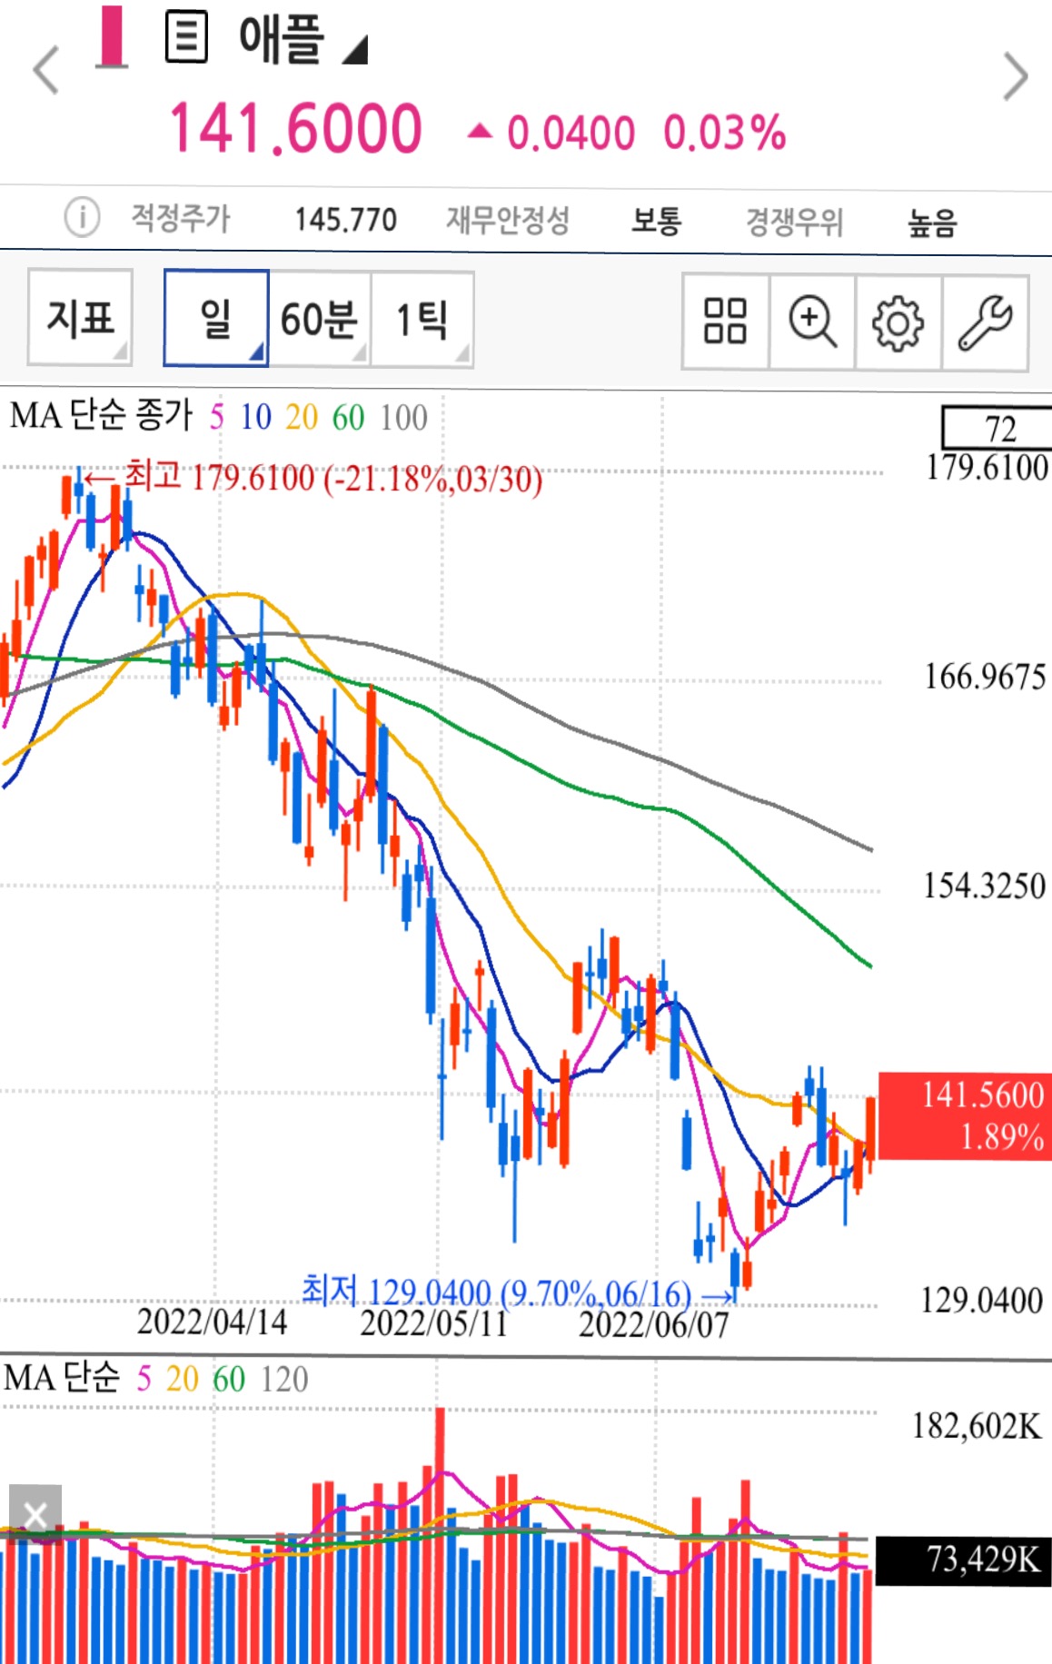Tap the 재무안정성 label
This screenshot has width=1052, height=1664.
(508, 219)
